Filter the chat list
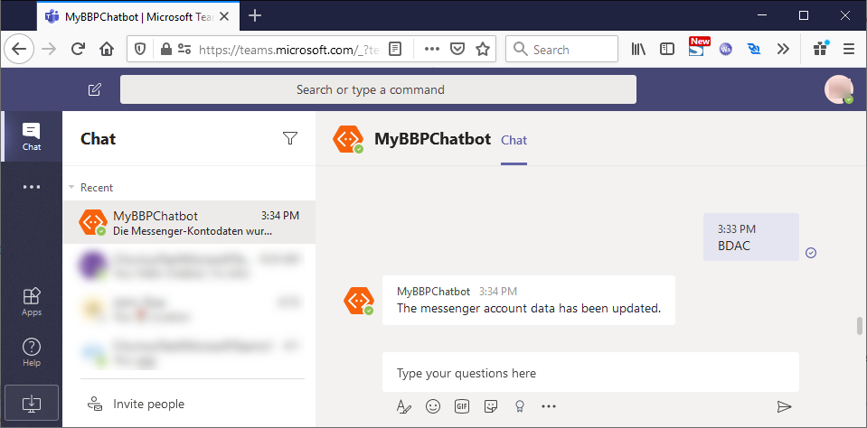 pos(290,138)
